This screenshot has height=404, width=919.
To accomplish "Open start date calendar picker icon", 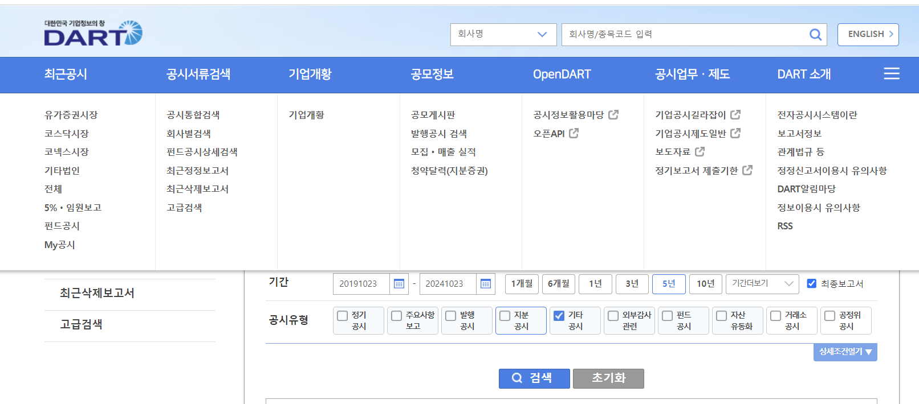I will tap(399, 284).
